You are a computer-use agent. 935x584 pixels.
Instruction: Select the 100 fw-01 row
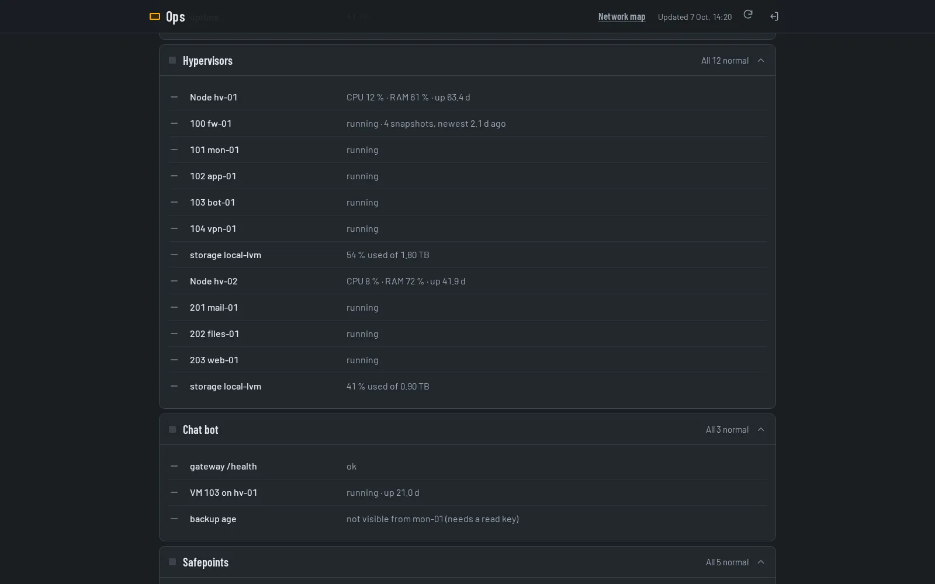(467, 123)
